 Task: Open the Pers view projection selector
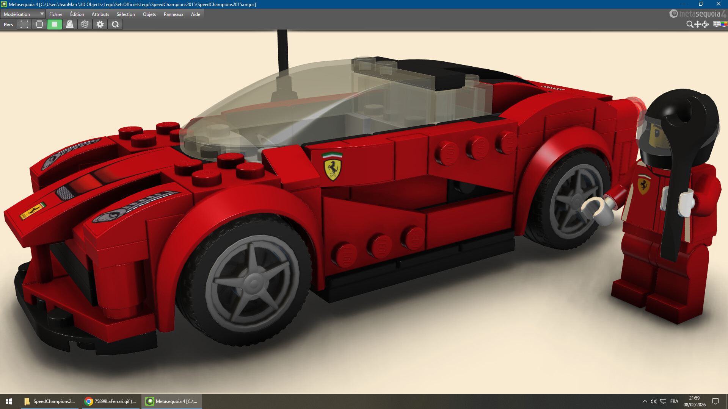tap(8, 24)
